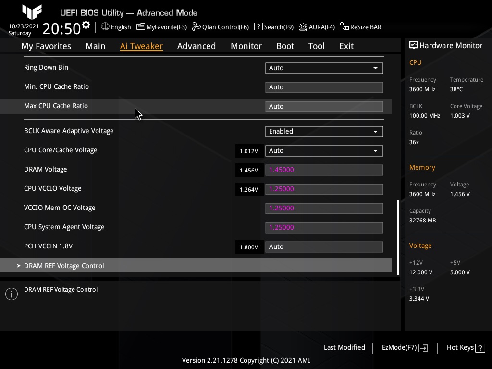Click Min. CPU Cache Ratio field
This screenshot has height=369, width=492.
pyautogui.click(x=324, y=87)
